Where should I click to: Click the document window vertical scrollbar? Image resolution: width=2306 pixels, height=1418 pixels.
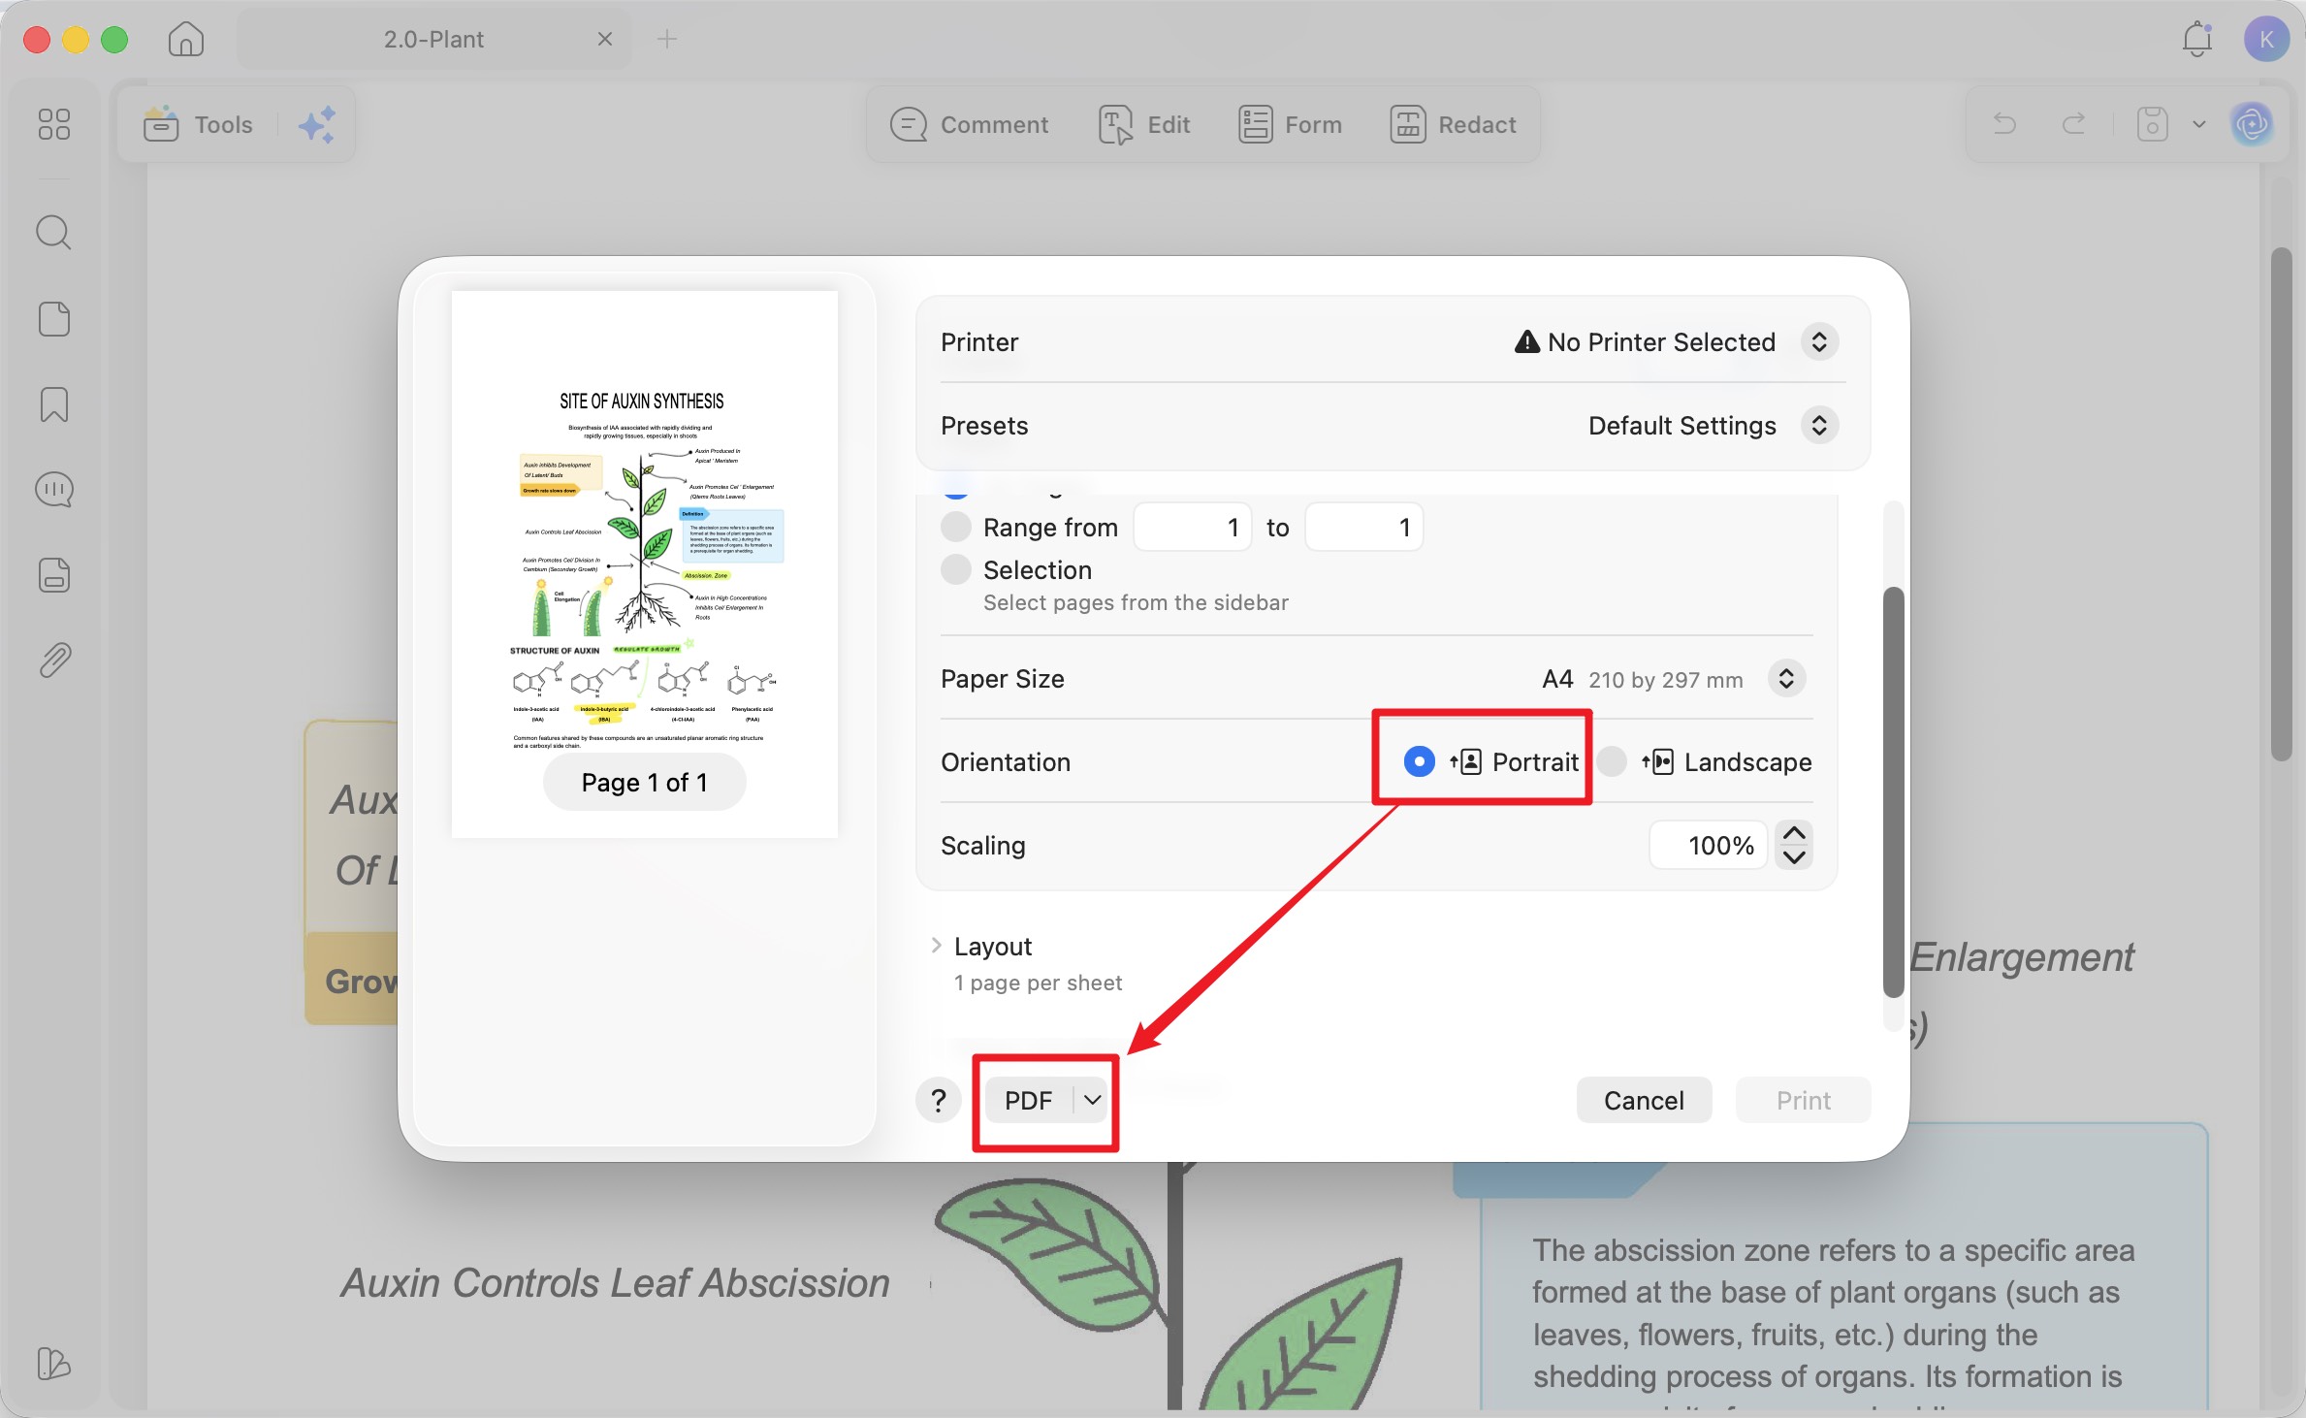(x=2281, y=504)
